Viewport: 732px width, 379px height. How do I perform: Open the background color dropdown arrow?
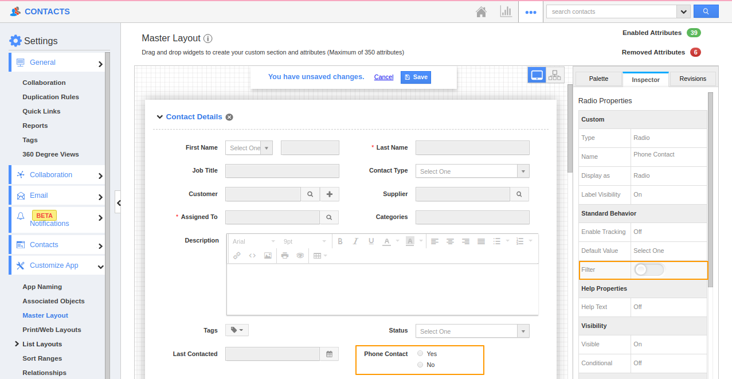pyautogui.click(x=421, y=241)
